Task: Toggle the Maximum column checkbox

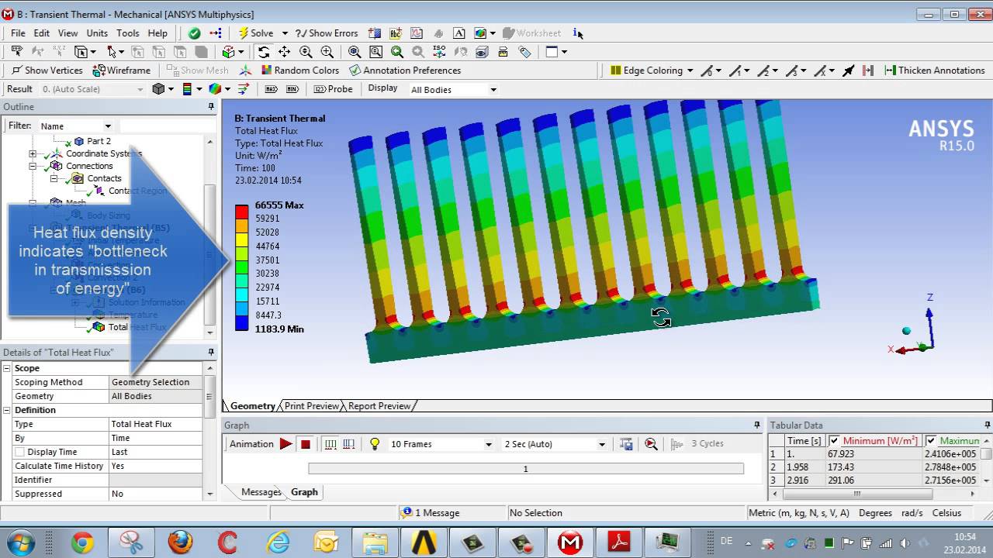Action: pyautogui.click(x=931, y=441)
